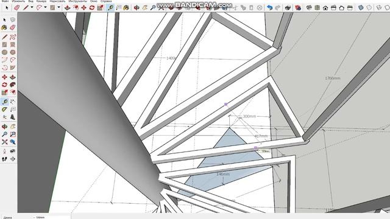Select the Make Component tool in left palette
Viewport: 390px width, 219px height.
point(12,19)
